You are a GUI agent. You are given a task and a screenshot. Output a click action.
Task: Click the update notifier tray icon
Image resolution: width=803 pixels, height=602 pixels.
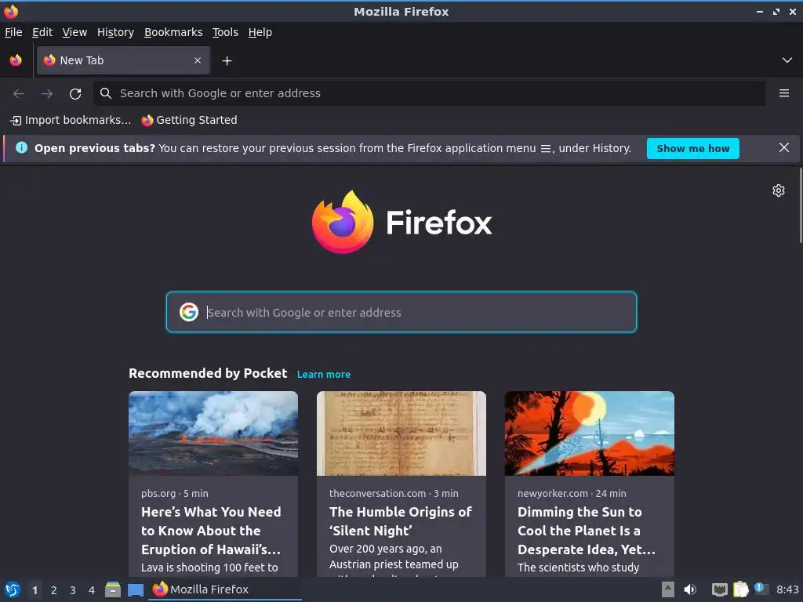pos(761,589)
